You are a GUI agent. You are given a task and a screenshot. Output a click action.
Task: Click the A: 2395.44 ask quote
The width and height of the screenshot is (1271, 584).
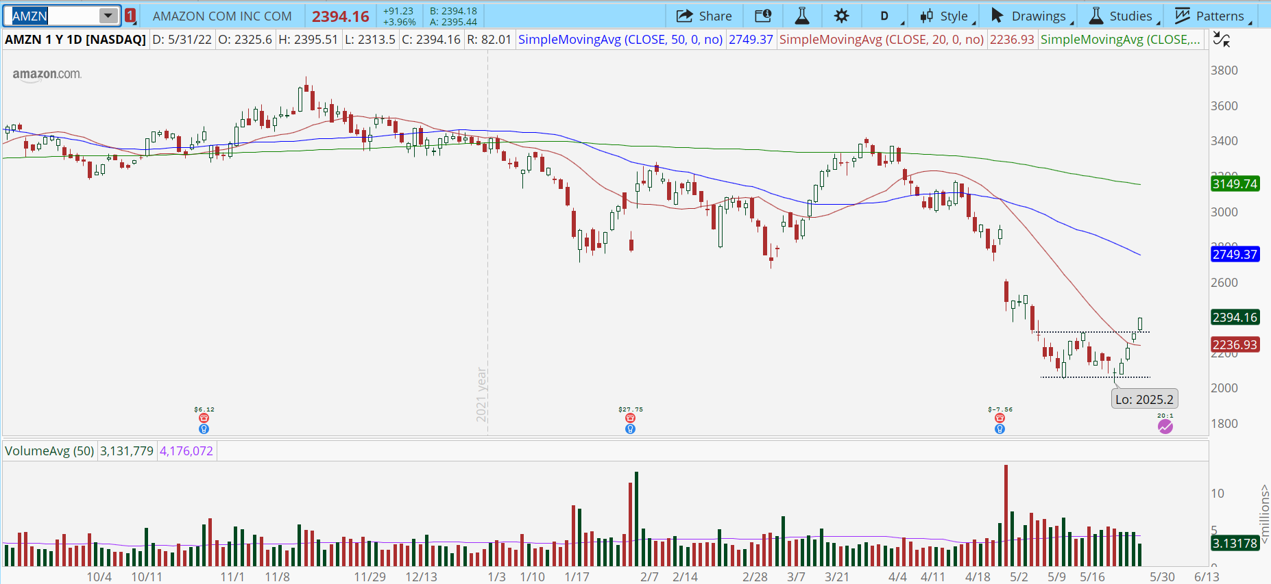(x=453, y=22)
